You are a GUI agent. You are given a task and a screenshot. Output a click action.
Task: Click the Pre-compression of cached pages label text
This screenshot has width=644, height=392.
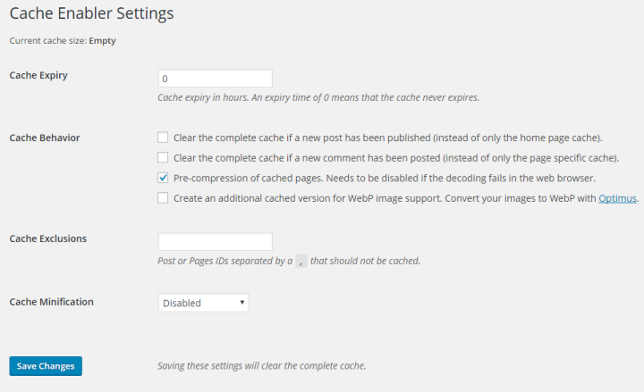(x=385, y=178)
